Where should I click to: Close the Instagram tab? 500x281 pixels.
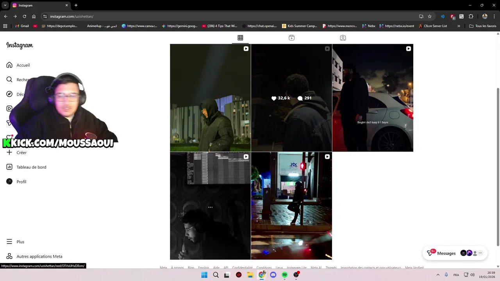pos(66,5)
